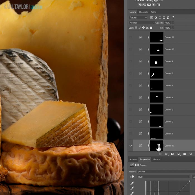Viewport: 195px width, 195px height.
Task: Activate the on-image adjustment hand tool
Action: [x=132, y=177]
